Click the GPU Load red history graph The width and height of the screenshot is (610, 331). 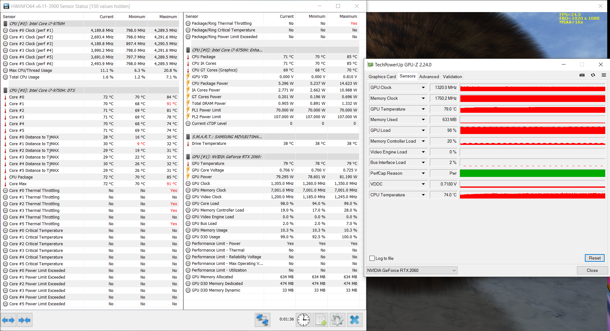(x=532, y=131)
